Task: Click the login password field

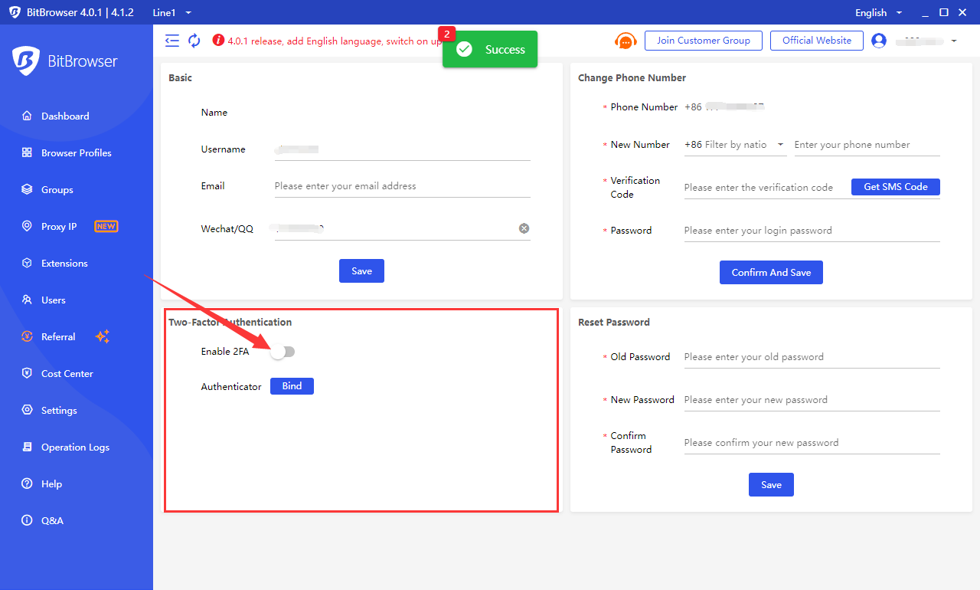Action: coord(812,231)
